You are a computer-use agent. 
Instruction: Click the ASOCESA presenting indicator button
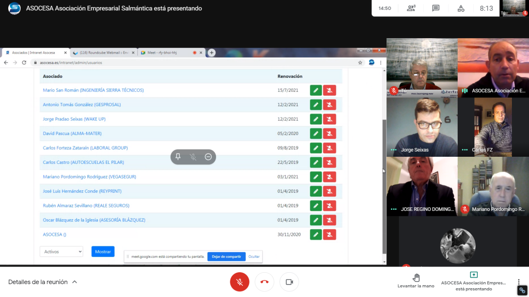474,282
